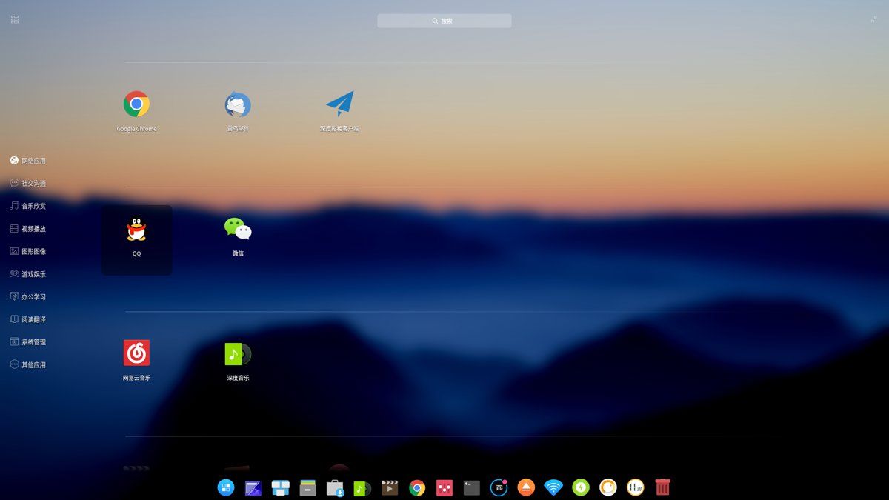The image size is (889, 500).
Task: Click the 'Google Chrome' label text
Action: [136, 129]
